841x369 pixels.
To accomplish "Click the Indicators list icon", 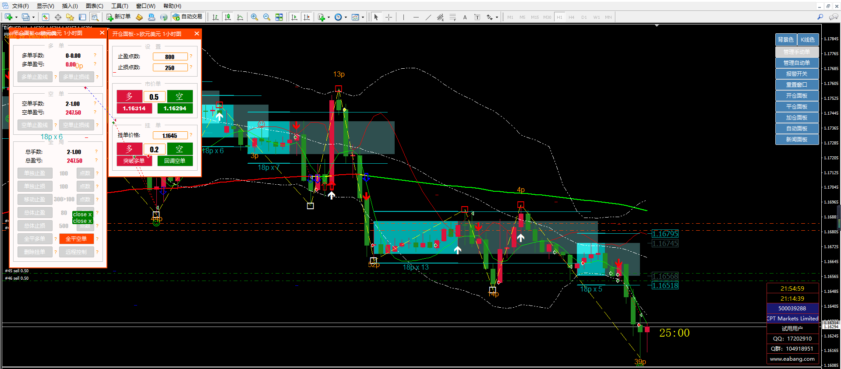I will tap(322, 17).
